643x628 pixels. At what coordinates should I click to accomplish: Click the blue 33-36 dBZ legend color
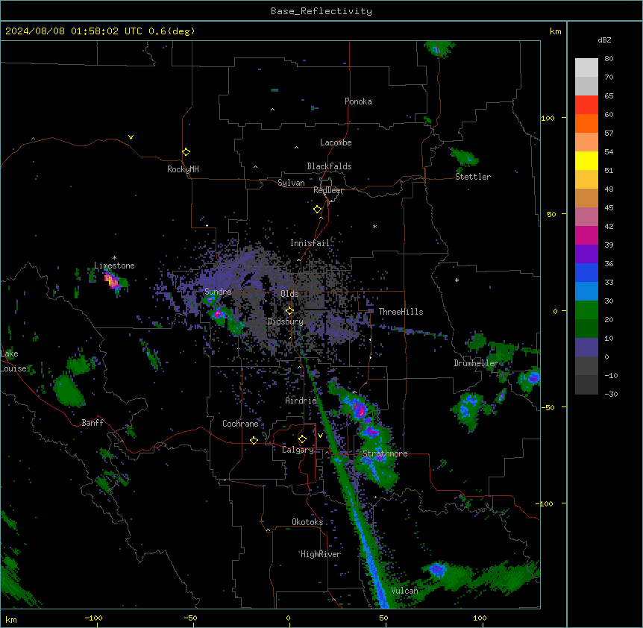coord(586,272)
